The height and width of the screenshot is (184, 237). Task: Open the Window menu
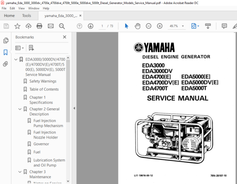[x=34, y=8]
